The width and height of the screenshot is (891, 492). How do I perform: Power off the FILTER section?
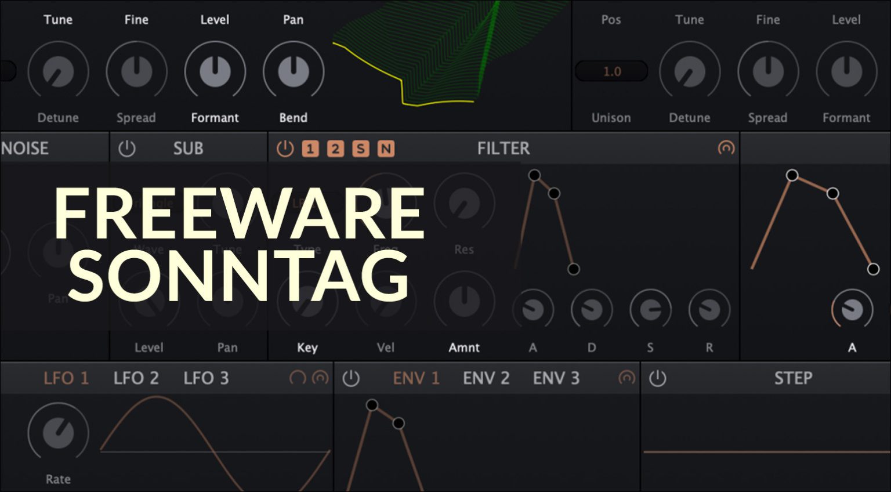[284, 148]
